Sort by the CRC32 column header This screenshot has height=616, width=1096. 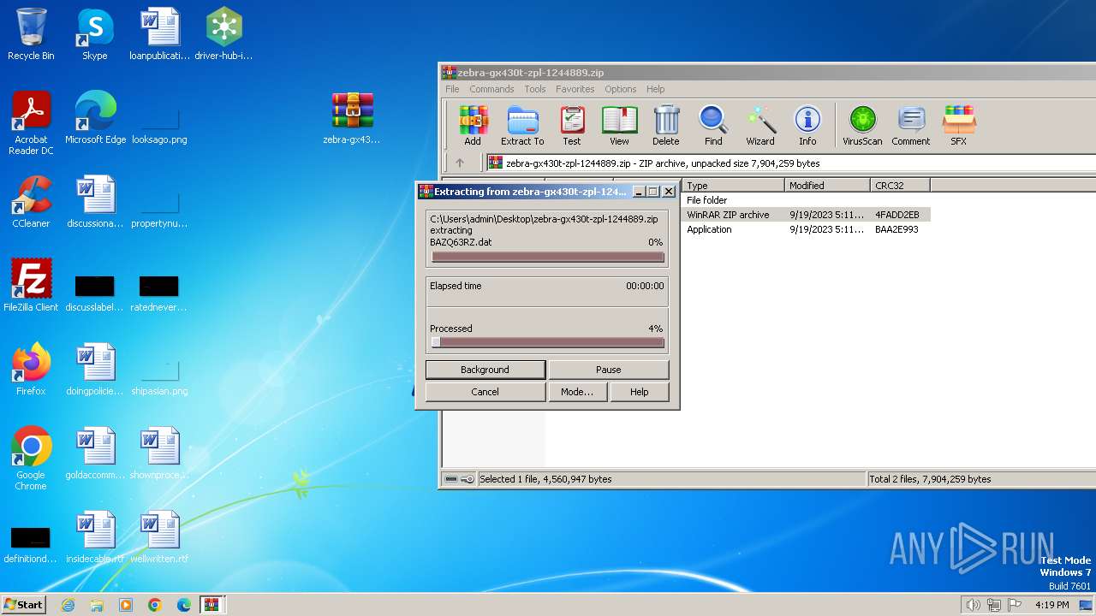(x=900, y=185)
